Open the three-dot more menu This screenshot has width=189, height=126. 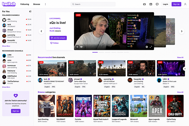pyautogui.click(x=45, y=4)
